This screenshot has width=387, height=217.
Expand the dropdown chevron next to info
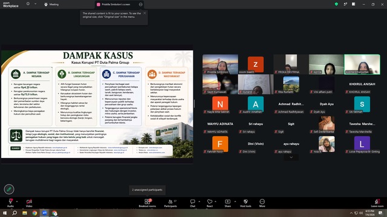point(35,4)
